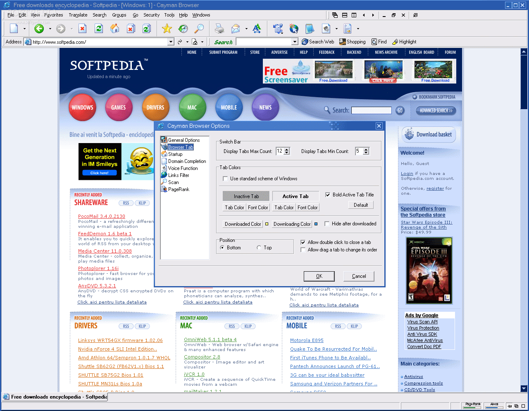Click the Find toolbar button
Viewport: 529px width, 411px height.
point(379,42)
